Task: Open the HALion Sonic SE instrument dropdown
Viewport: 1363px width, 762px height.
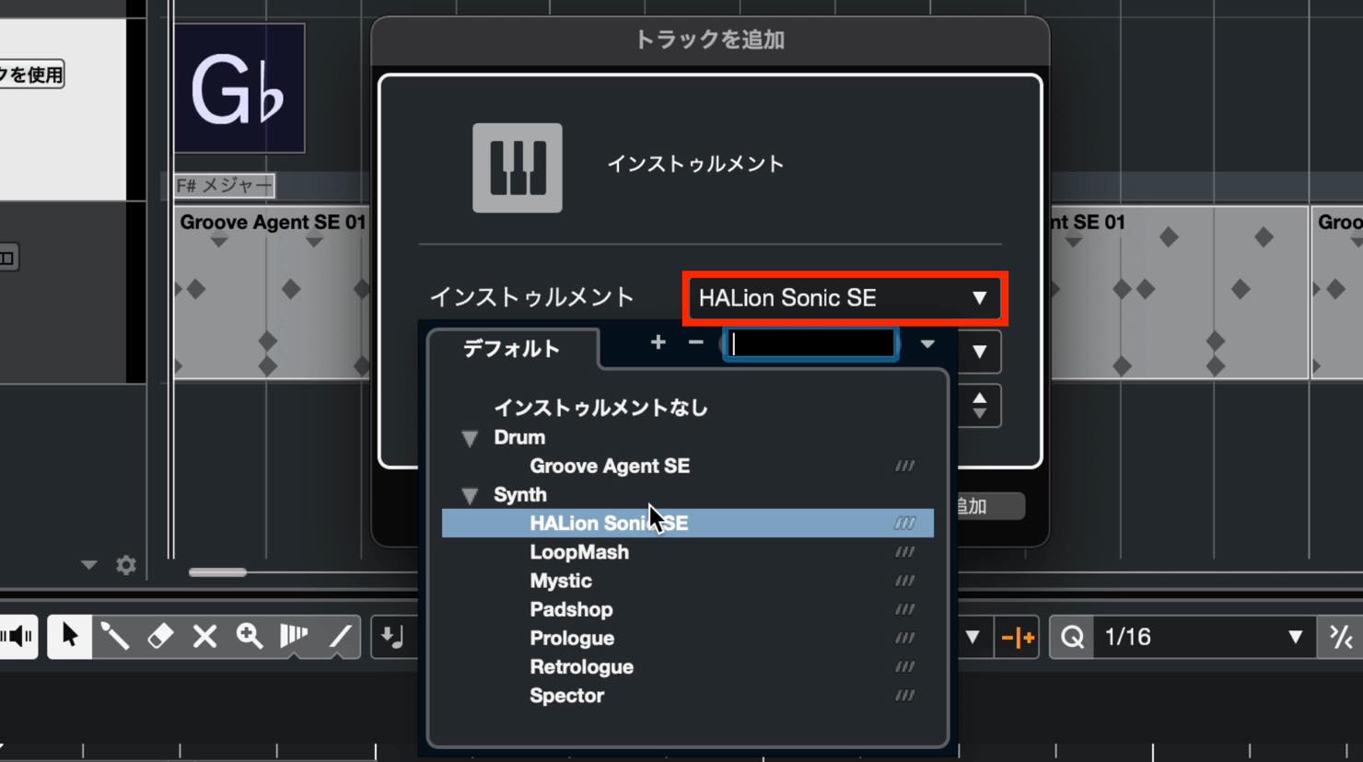Action: 845,298
